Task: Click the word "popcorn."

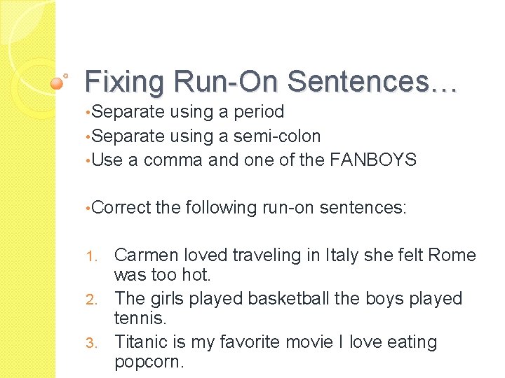Action: [149, 363]
